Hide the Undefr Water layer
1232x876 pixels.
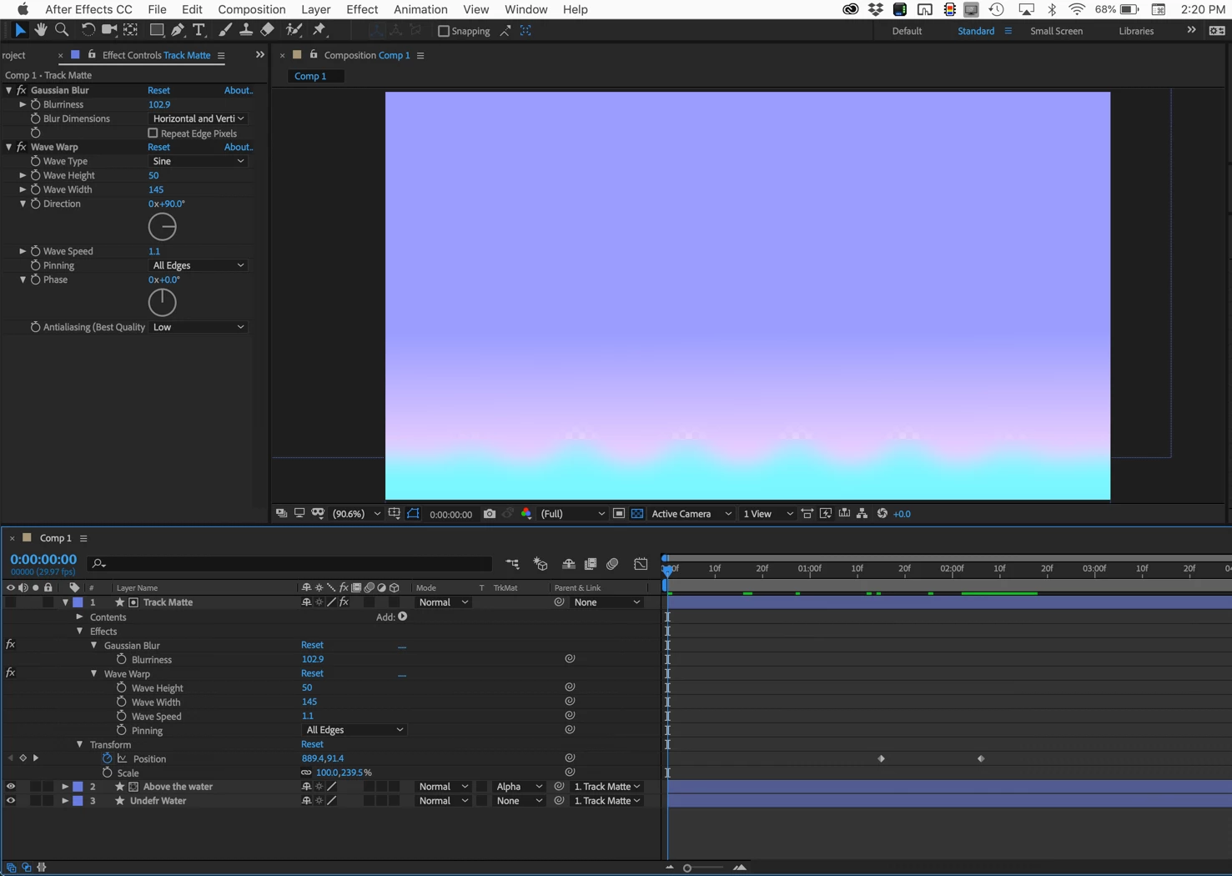click(11, 801)
